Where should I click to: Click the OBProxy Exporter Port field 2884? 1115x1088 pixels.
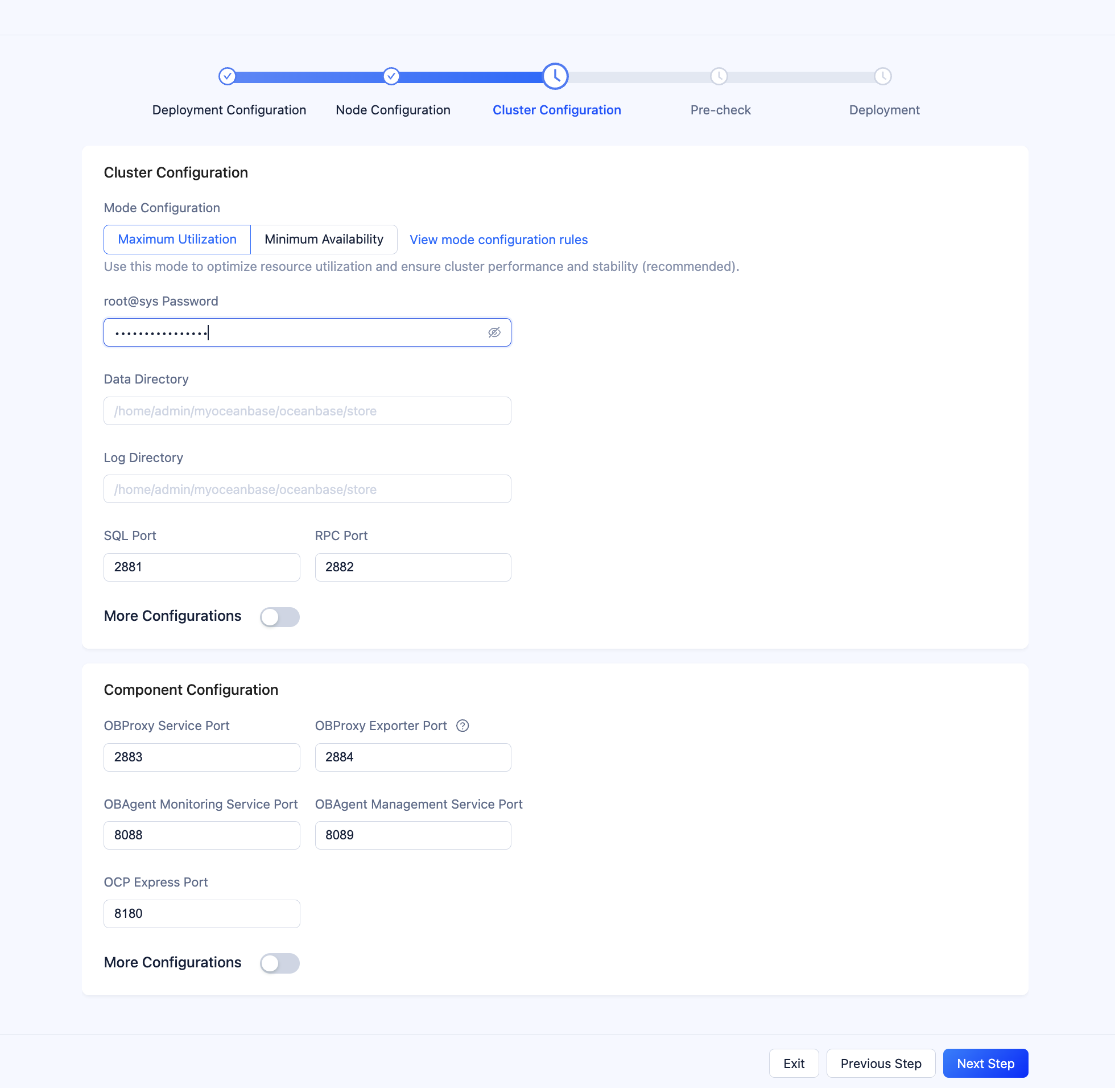pyautogui.click(x=413, y=757)
